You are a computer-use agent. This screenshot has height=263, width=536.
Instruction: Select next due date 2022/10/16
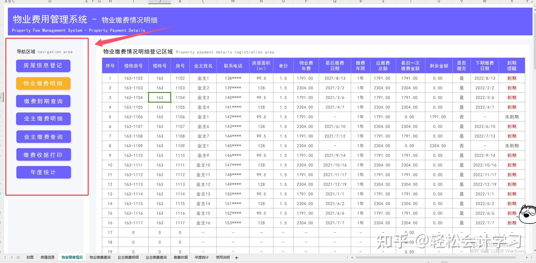coord(485,165)
